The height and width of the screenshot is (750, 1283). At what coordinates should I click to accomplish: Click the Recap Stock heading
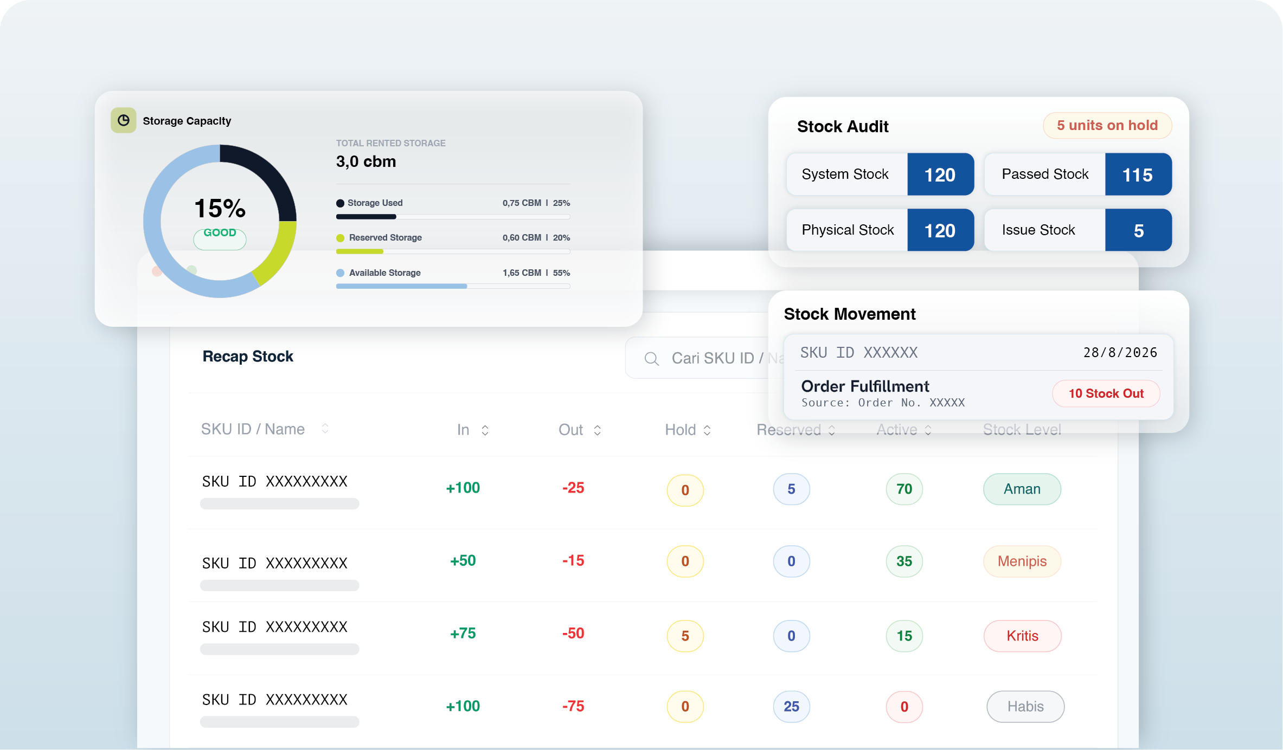tap(248, 356)
